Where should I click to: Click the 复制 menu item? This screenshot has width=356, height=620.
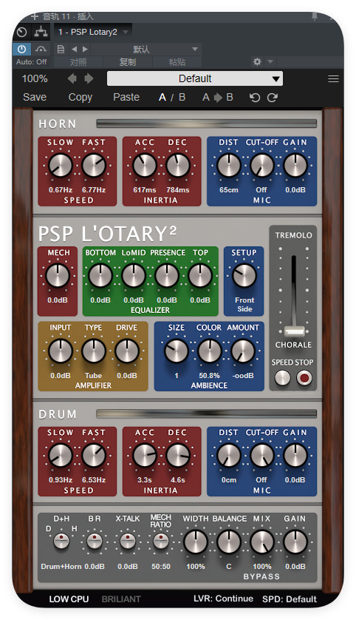pos(127,62)
